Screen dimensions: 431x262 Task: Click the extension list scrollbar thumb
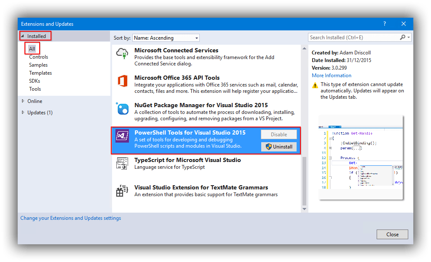pos(304,181)
